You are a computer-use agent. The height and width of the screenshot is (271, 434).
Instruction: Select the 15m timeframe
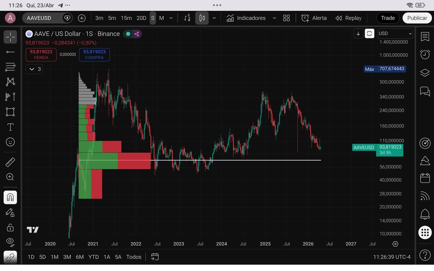click(126, 18)
